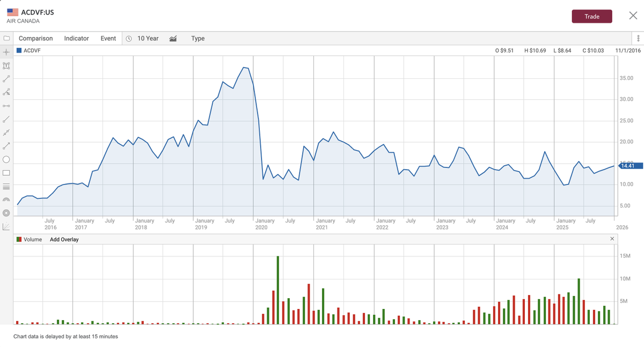Click the Volume legend color swatch
644x347 pixels.
(x=19, y=239)
